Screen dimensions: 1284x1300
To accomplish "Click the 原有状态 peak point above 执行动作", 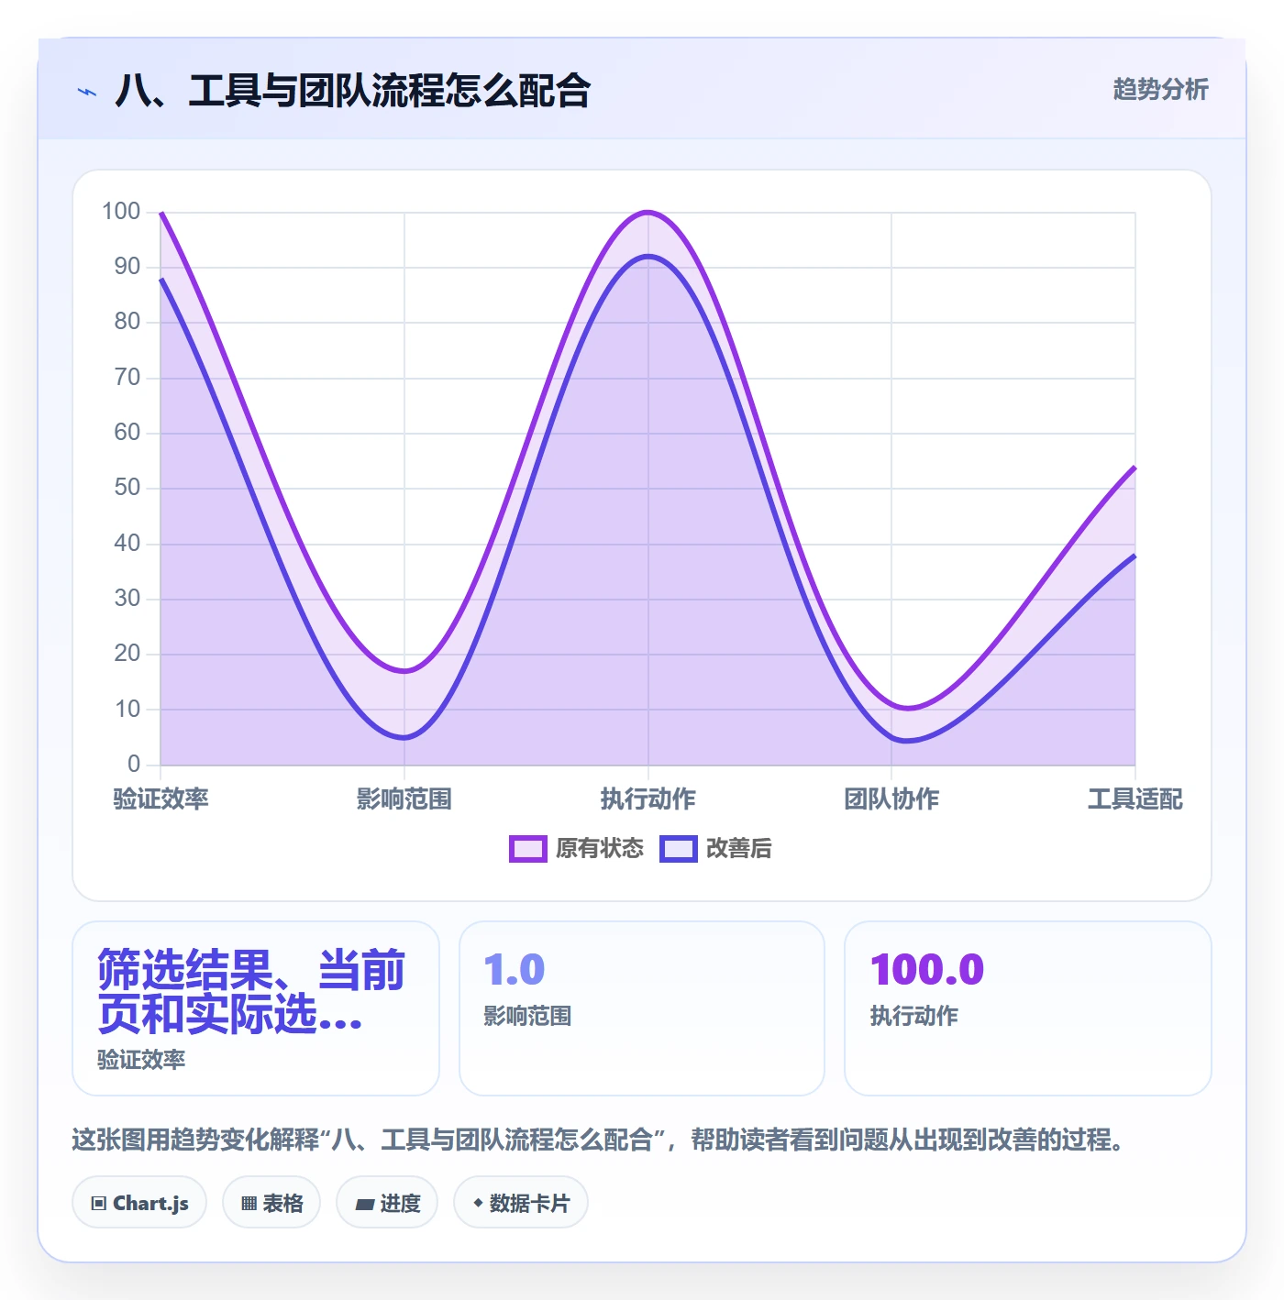I will click(x=648, y=213).
